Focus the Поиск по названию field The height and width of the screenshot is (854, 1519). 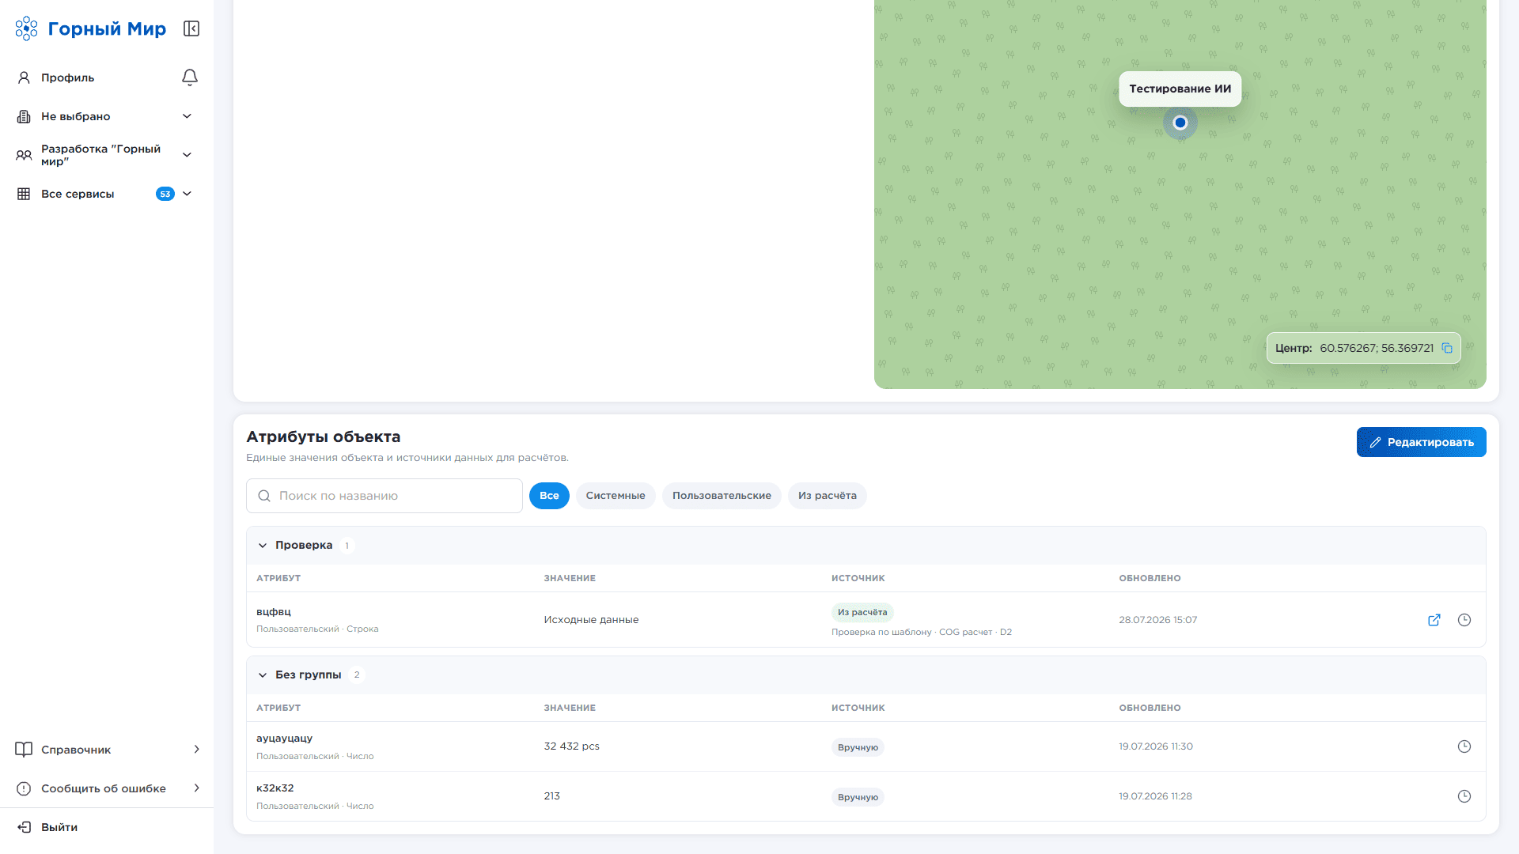(x=384, y=496)
